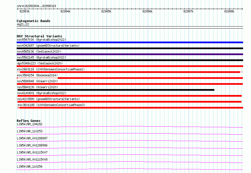Image resolution: width=251 pixels, height=173 pixels.
Task: Click the 82996k ruler tick label
Action: tap(147, 11)
